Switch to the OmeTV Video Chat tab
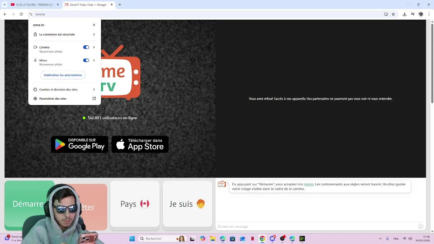Viewport: 434px width, 244px height. click(x=88, y=5)
